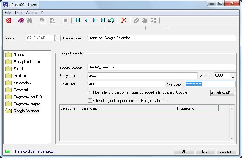Click the grayed tree structure icon
The height and width of the screenshot is (158, 242).
153,20
